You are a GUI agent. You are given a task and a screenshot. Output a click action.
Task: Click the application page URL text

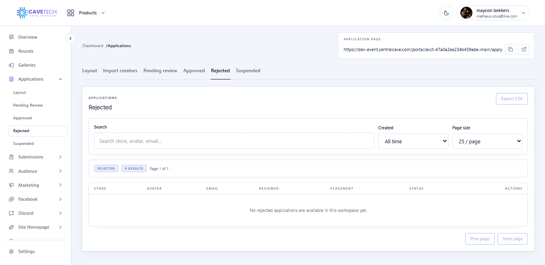tap(423, 50)
